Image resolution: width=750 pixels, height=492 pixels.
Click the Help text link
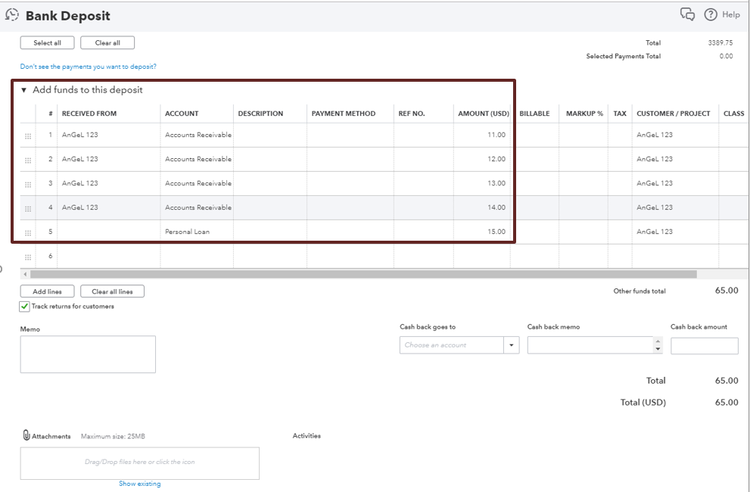[x=731, y=15]
